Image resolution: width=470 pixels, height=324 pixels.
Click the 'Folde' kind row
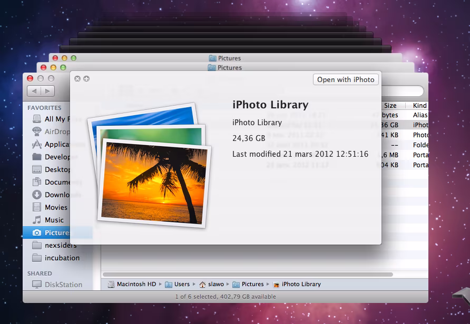coord(420,145)
